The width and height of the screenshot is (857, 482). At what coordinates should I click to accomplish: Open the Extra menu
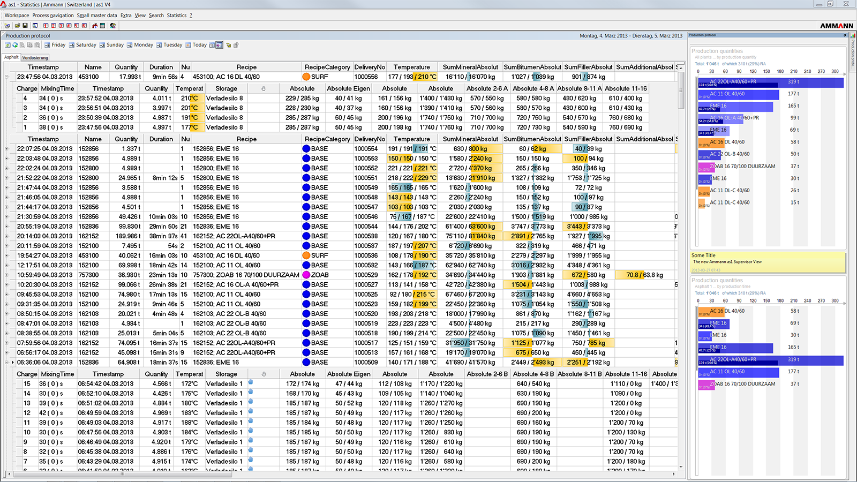coord(126,16)
